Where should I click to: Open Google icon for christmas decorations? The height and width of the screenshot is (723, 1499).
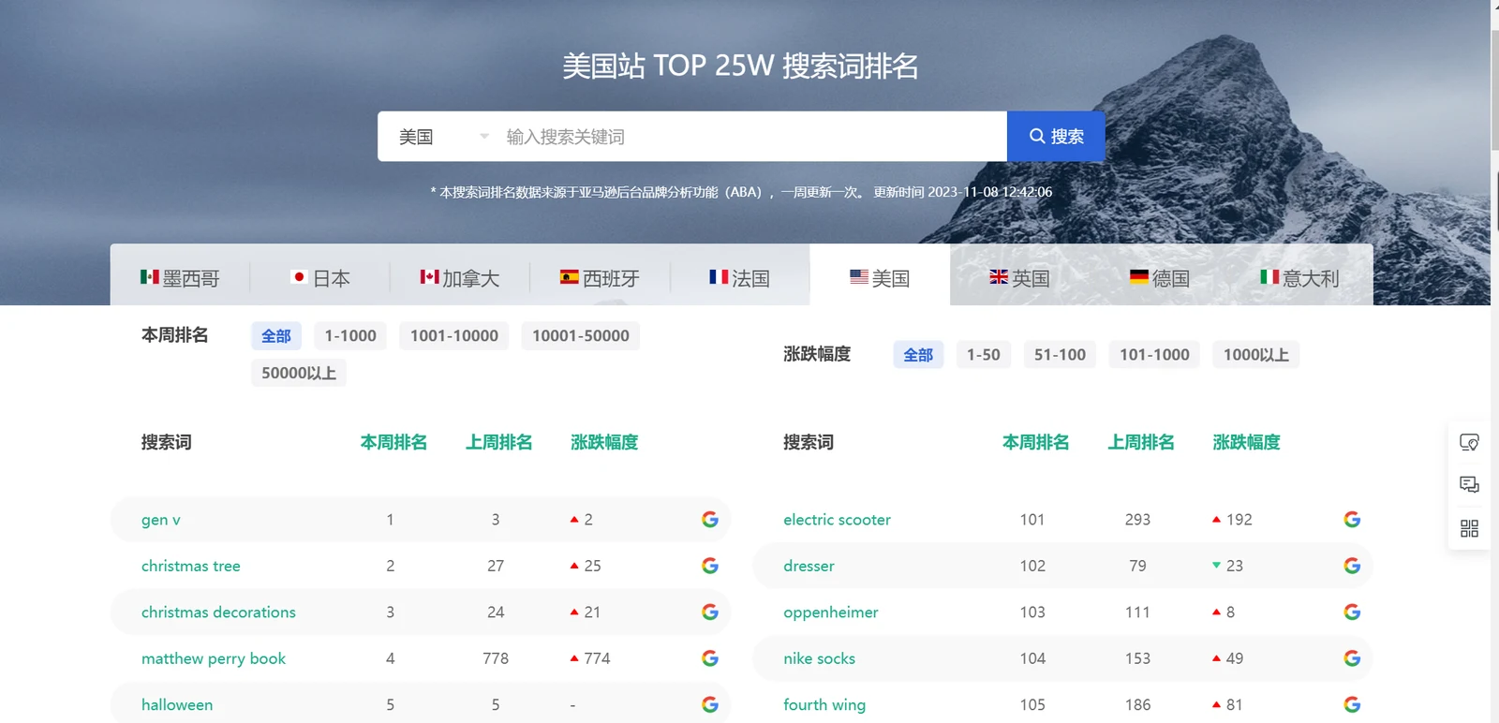[x=710, y=612]
